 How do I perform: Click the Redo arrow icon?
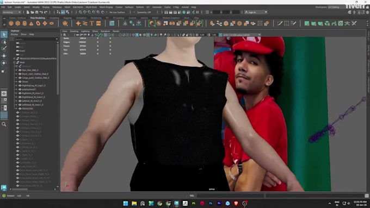click(46, 12)
